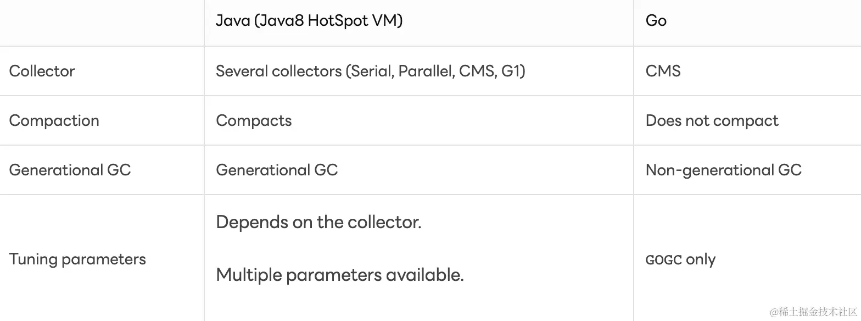The height and width of the screenshot is (321, 861).
Task: Click Generational GC label in first column
Action: (x=70, y=170)
